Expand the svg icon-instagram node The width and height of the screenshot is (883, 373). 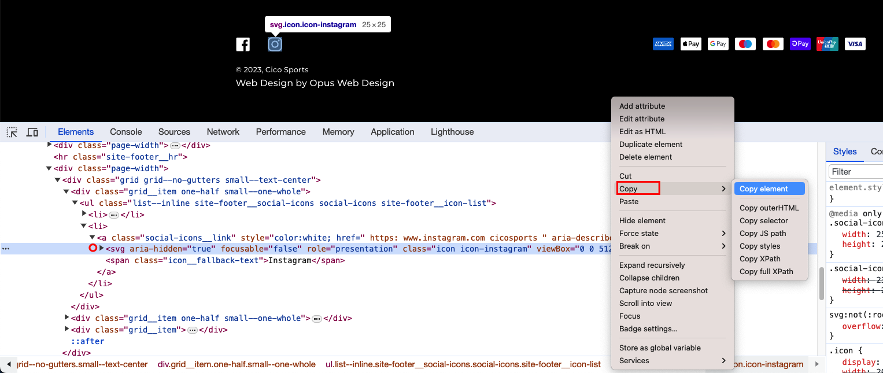pos(102,249)
